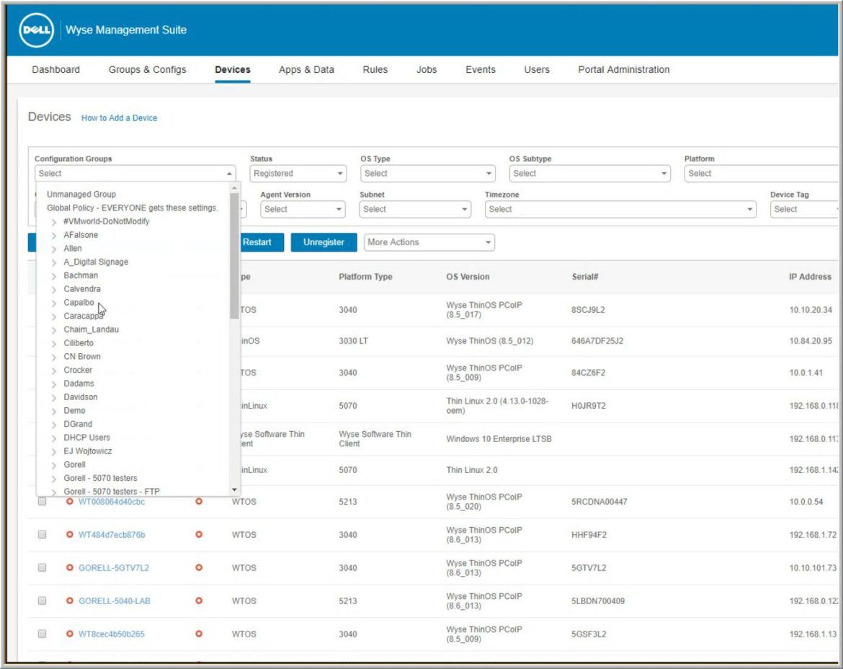Click scroll-up arrow of group list

tap(234, 187)
